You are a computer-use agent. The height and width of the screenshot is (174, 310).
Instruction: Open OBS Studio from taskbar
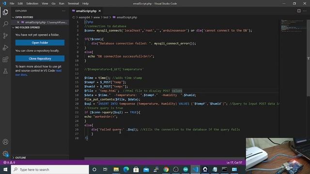pyautogui.click(x=176, y=170)
